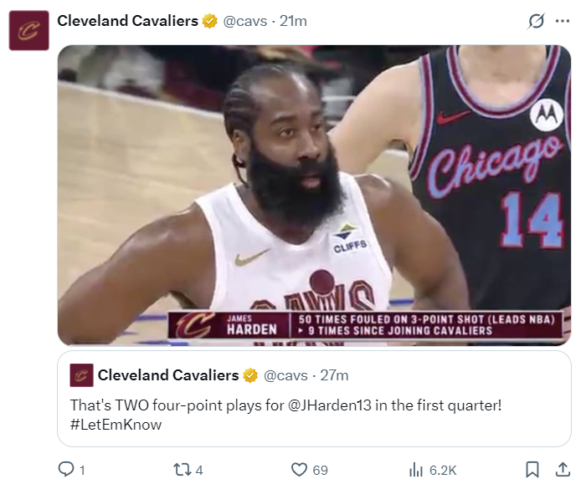View post analytics bar chart icon
The height and width of the screenshot is (489, 586).
(x=416, y=470)
